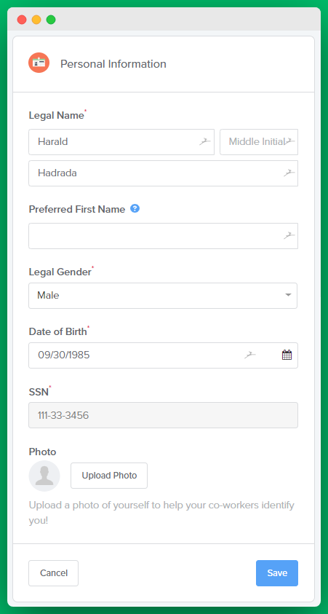Click autofill icon in Preferred First Name field

[289, 235]
